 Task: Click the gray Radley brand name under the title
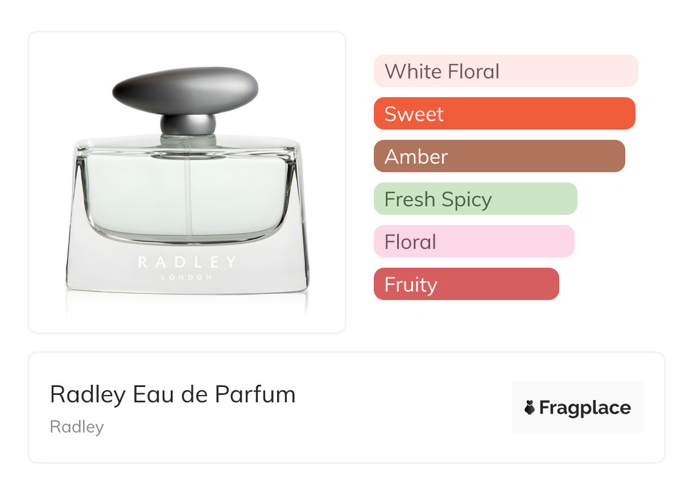pyautogui.click(x=77, y=427)
